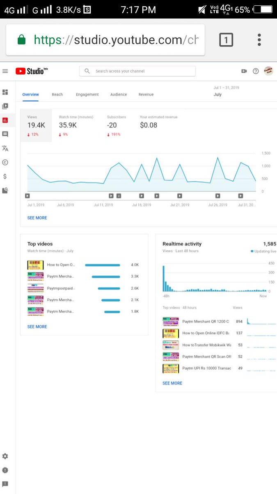
Task: Click SEE MORE under the views chart
Action: (x=37, y=218)
